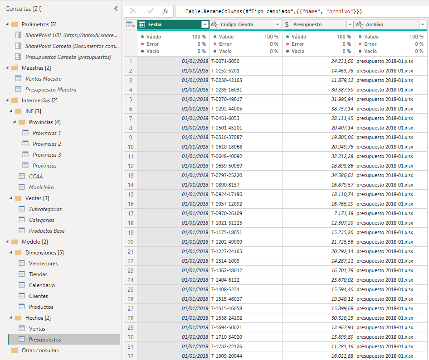Click the value 24.231,60
The height and width of the screenshot is (360, 429).
click(x=342, y=61)
